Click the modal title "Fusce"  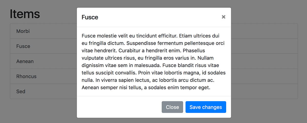[90, 17]
